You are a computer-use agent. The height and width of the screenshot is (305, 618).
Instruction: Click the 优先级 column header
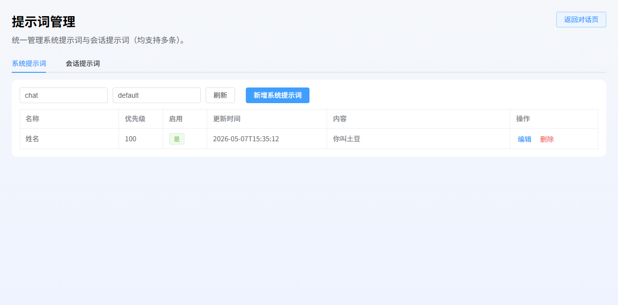[141, 119]
